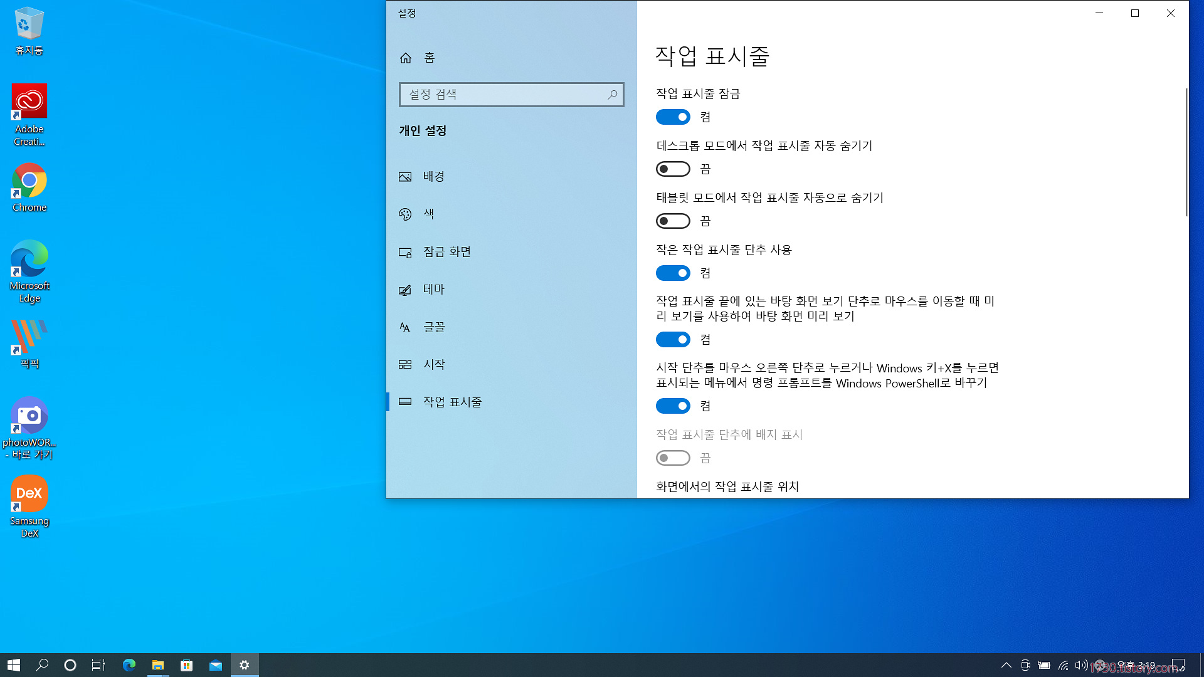
Task: Click the volume icon in system tray
Action: (1080, 665)
